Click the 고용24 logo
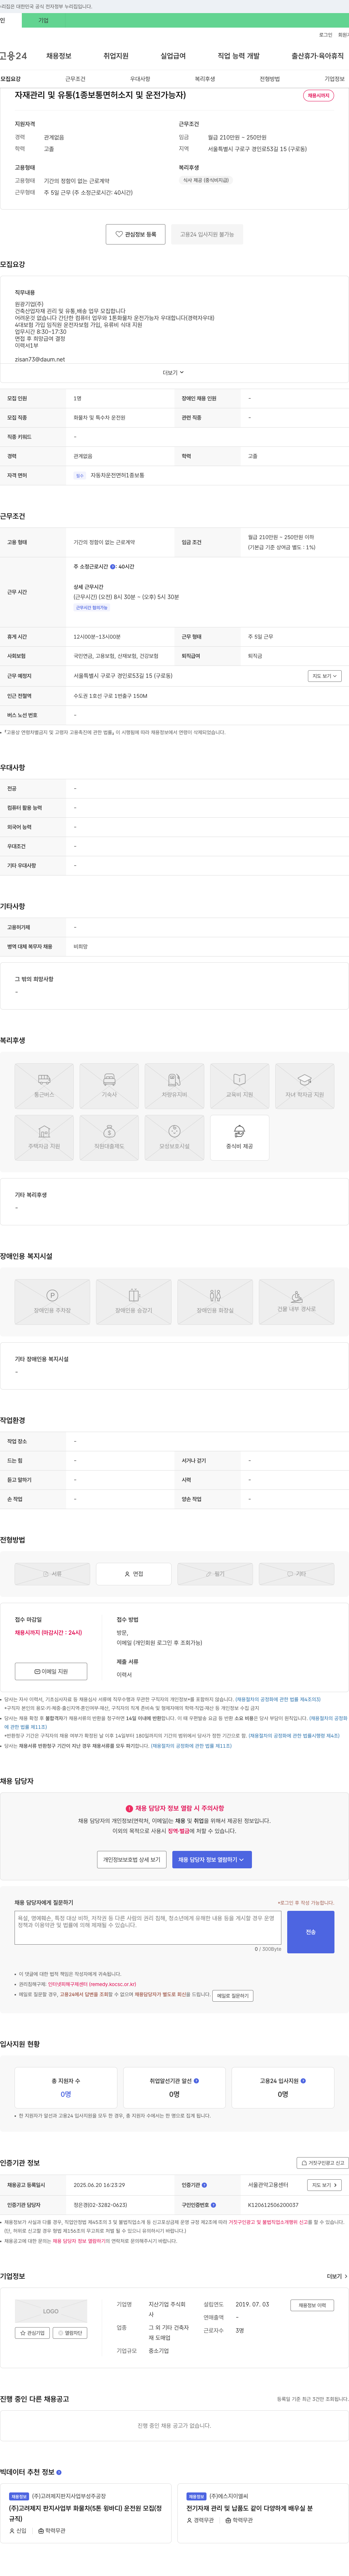The height and width of the screenshot is (2576, 349). click(13, 56)
